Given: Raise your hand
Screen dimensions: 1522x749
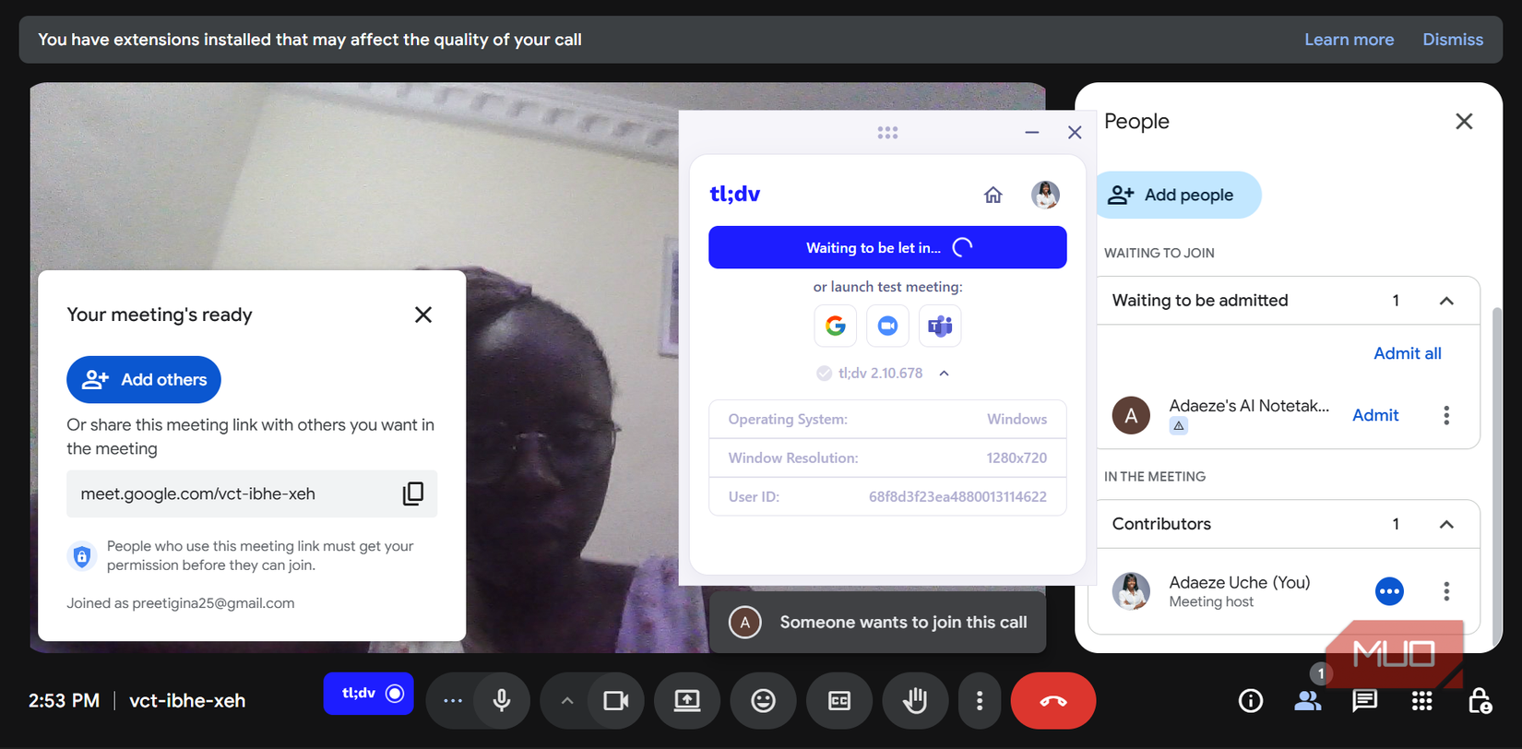Looking at the screenshot, I should (x=914, y=701).
